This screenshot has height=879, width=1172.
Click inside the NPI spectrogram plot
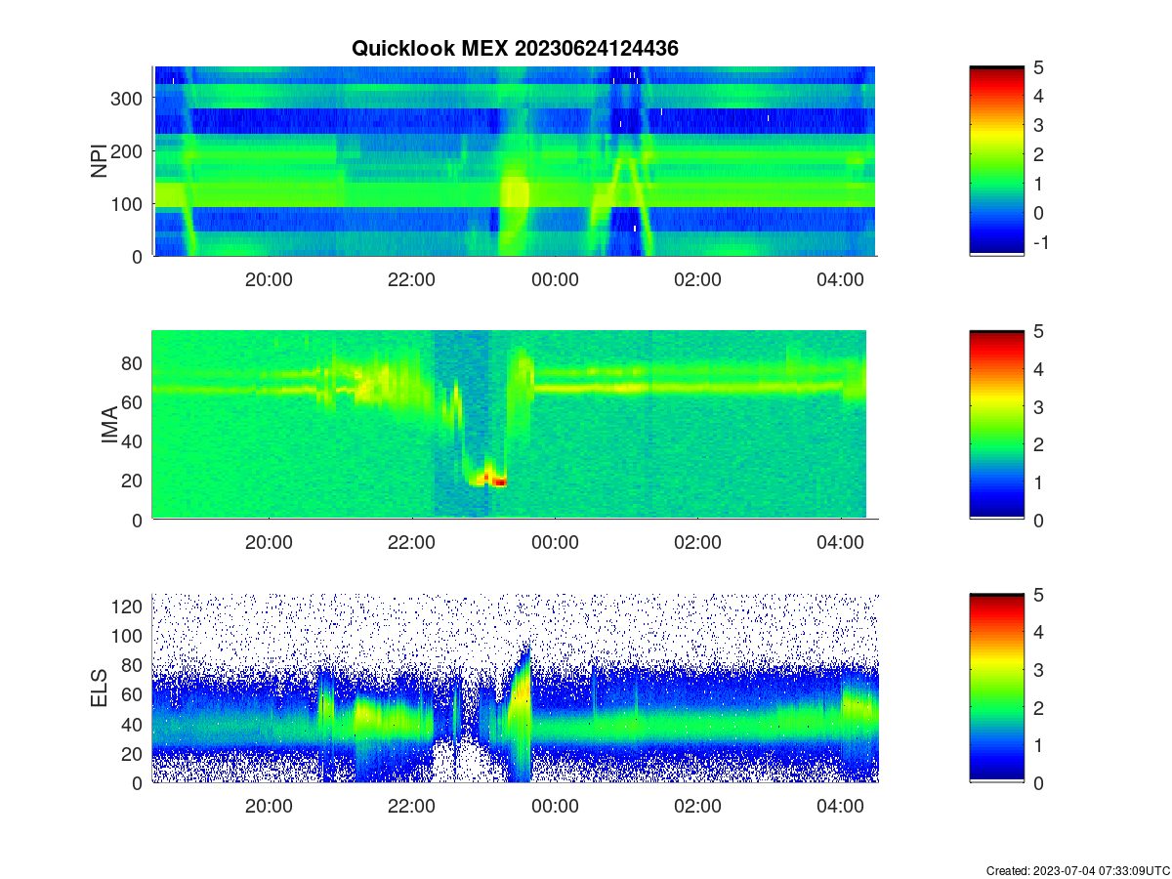(515, 161)
